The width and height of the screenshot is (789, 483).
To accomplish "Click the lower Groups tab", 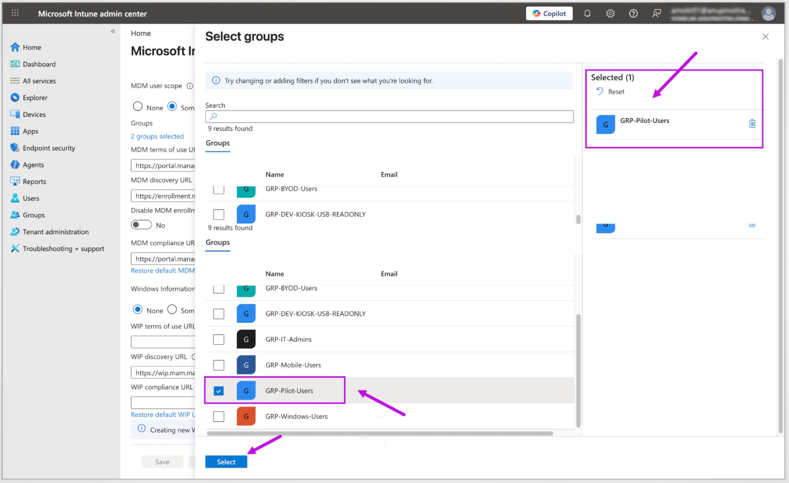I will click(217, 243).
